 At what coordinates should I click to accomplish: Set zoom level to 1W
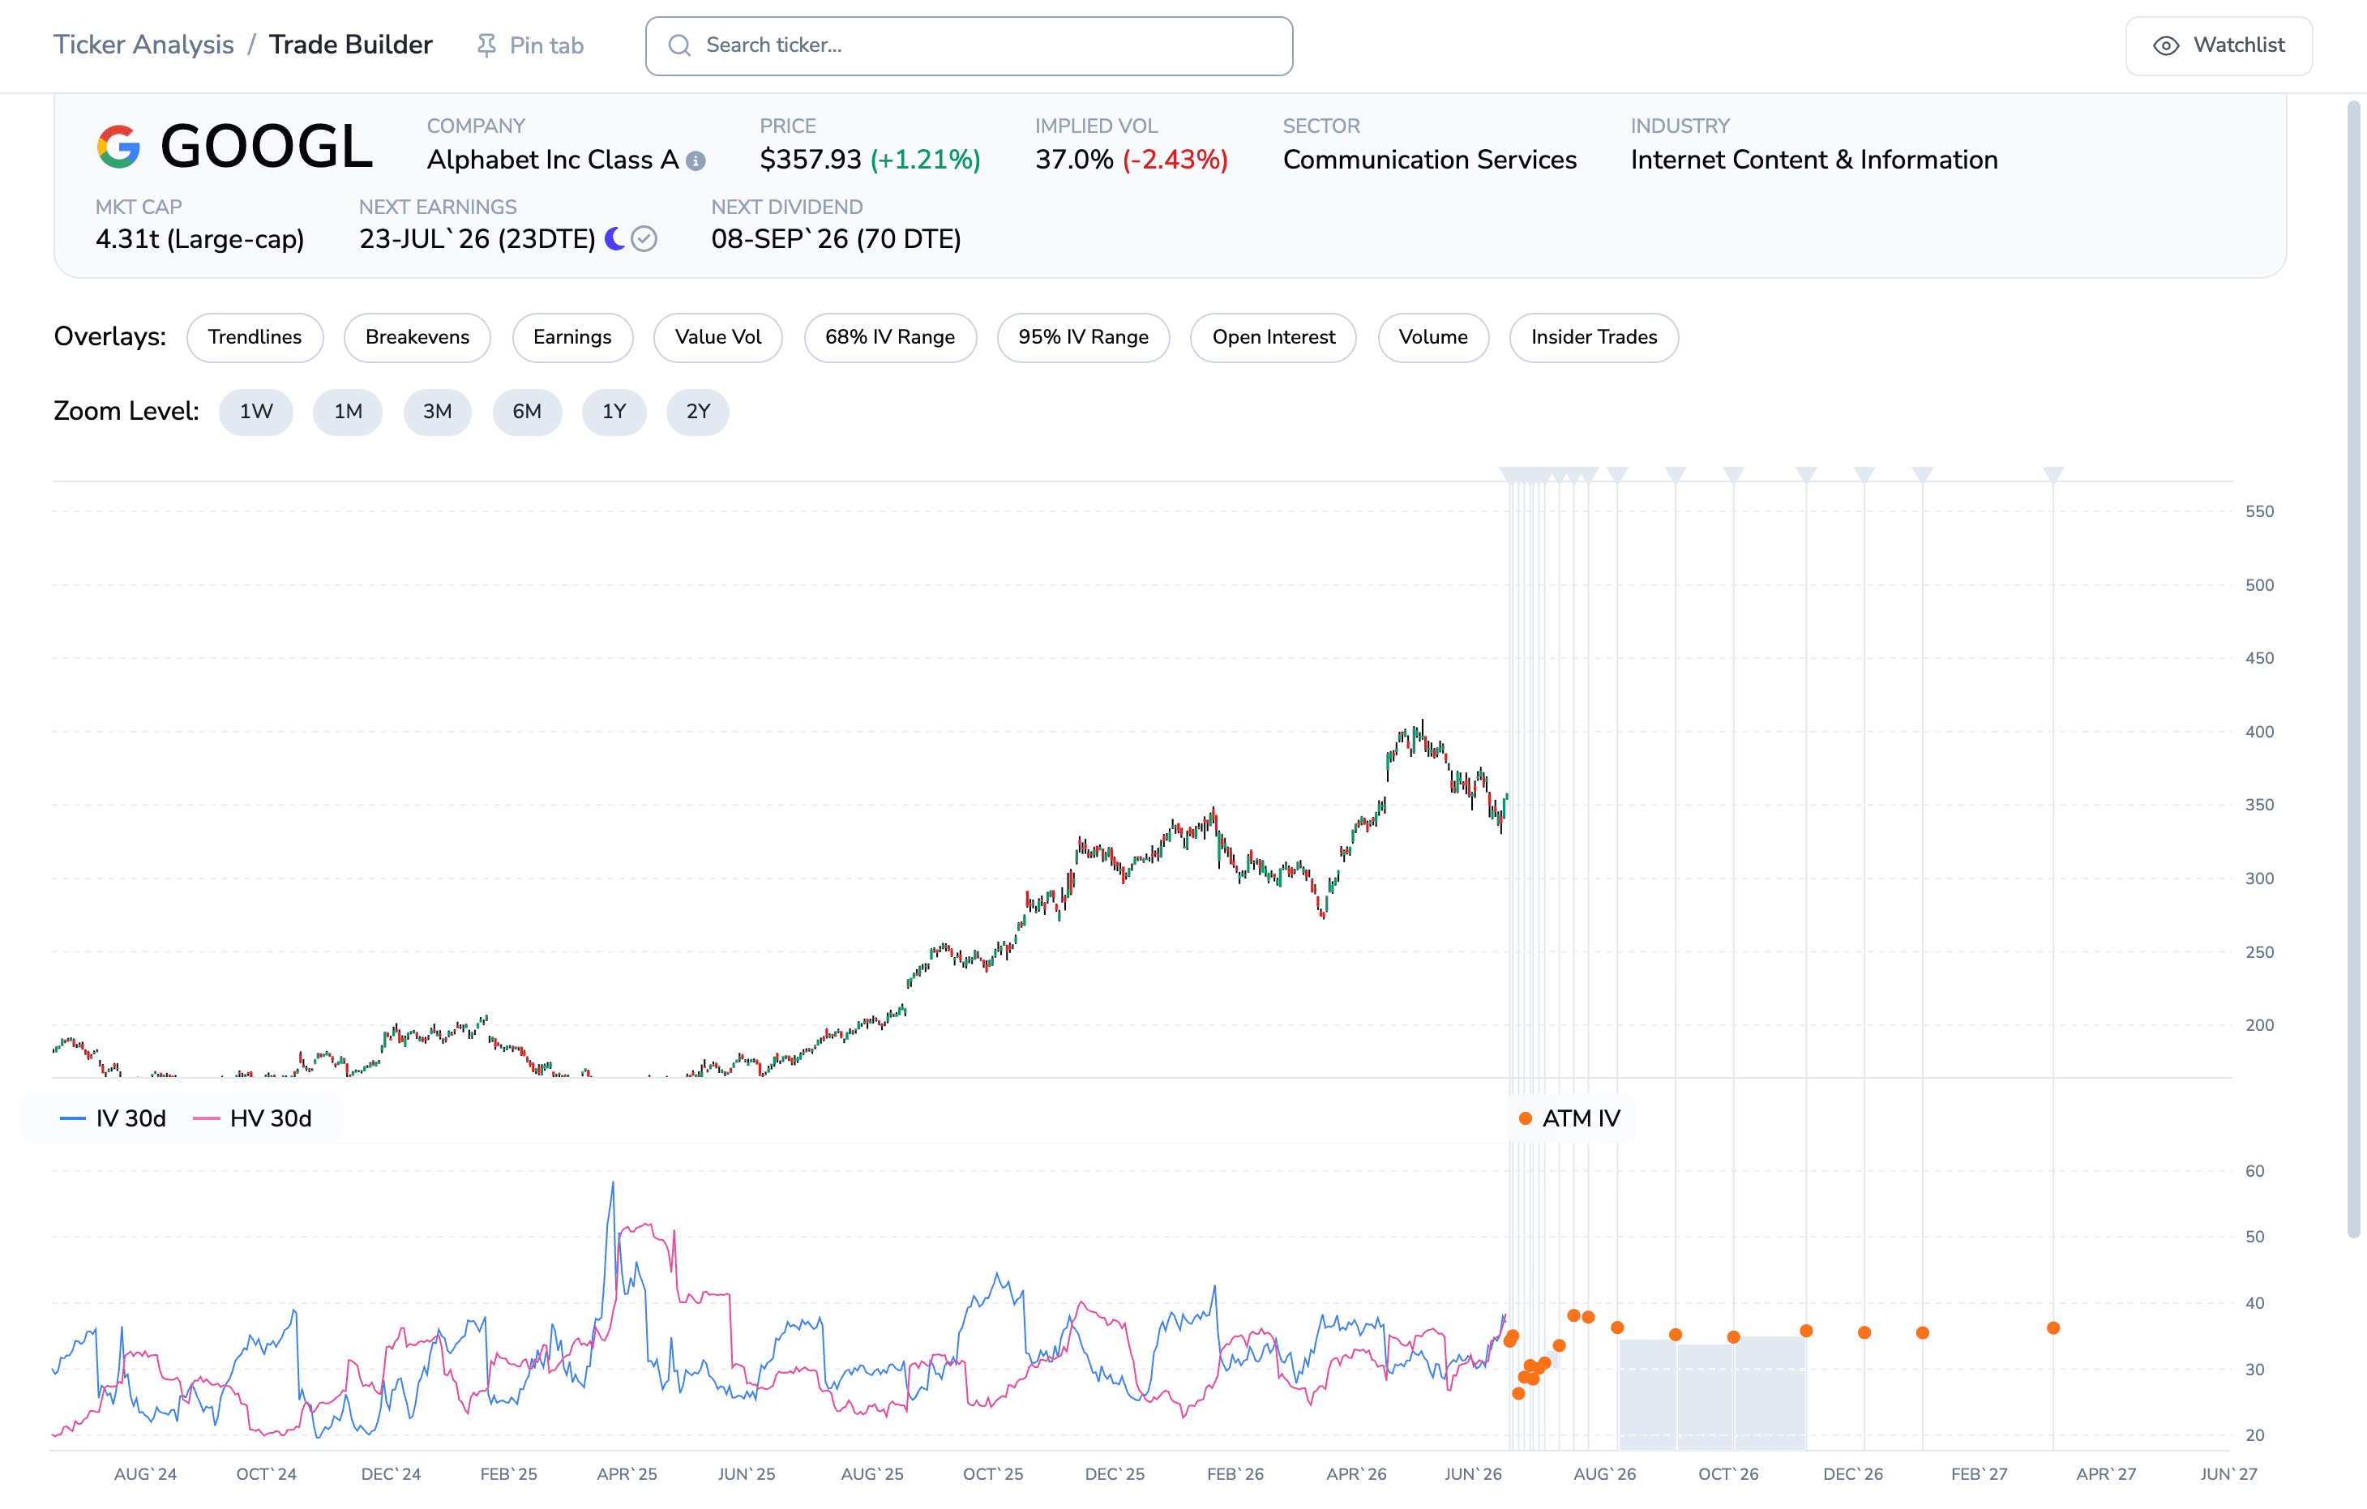(255, 412)
